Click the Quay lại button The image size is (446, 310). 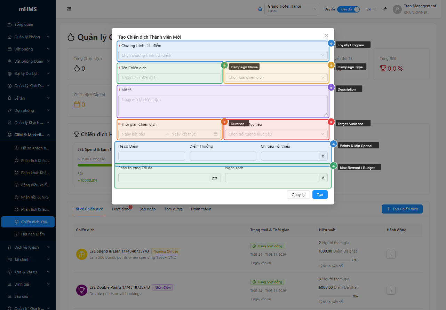(298, 195)
